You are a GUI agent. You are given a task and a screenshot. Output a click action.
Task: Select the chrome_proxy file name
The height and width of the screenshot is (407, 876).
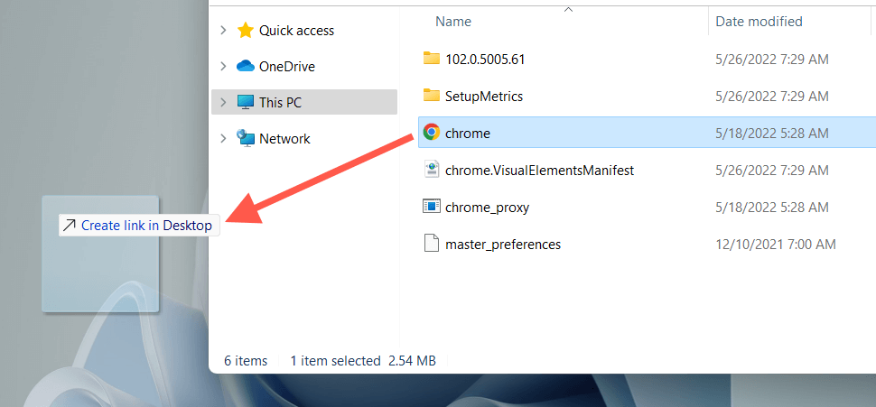(x=487, y=208)
